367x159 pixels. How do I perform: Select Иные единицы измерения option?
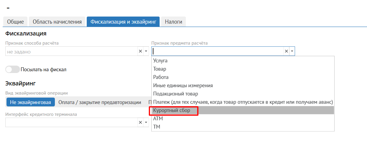[x=183, y=85]
